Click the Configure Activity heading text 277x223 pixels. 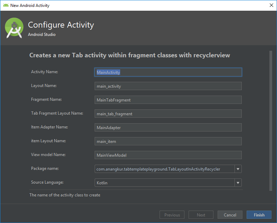61,25
